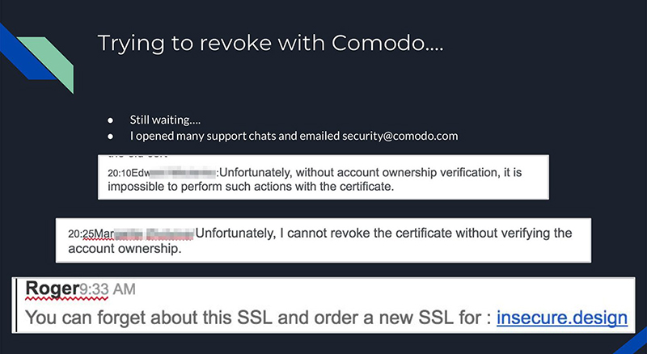The width and height of the screenshot is (647, 354).
Task: Click the '9:33 AM' timestamp next to Roger
Action: [108, 289]
